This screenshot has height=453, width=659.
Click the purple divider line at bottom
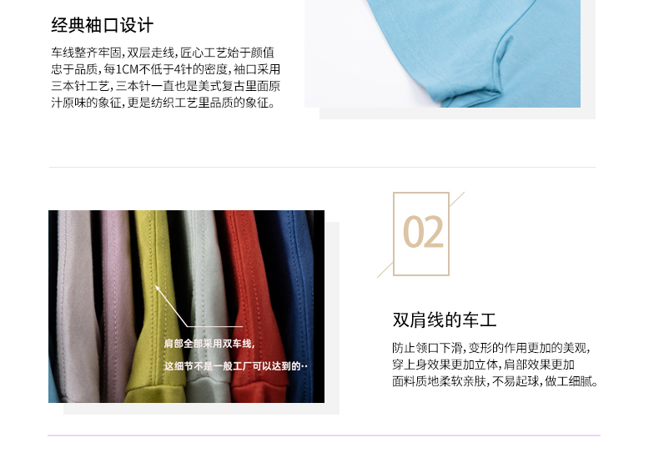pyautogui.click(x=324, y=435)
